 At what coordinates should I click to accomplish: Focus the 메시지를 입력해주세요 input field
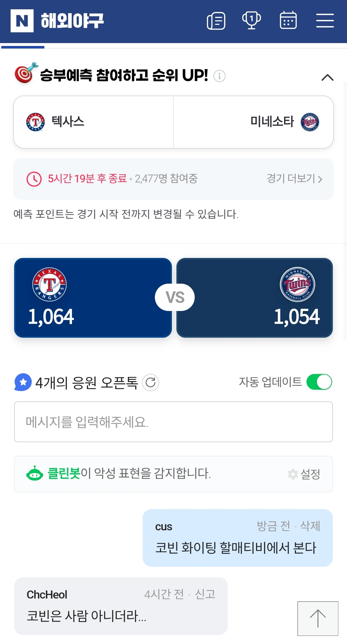tap(173, 422)
